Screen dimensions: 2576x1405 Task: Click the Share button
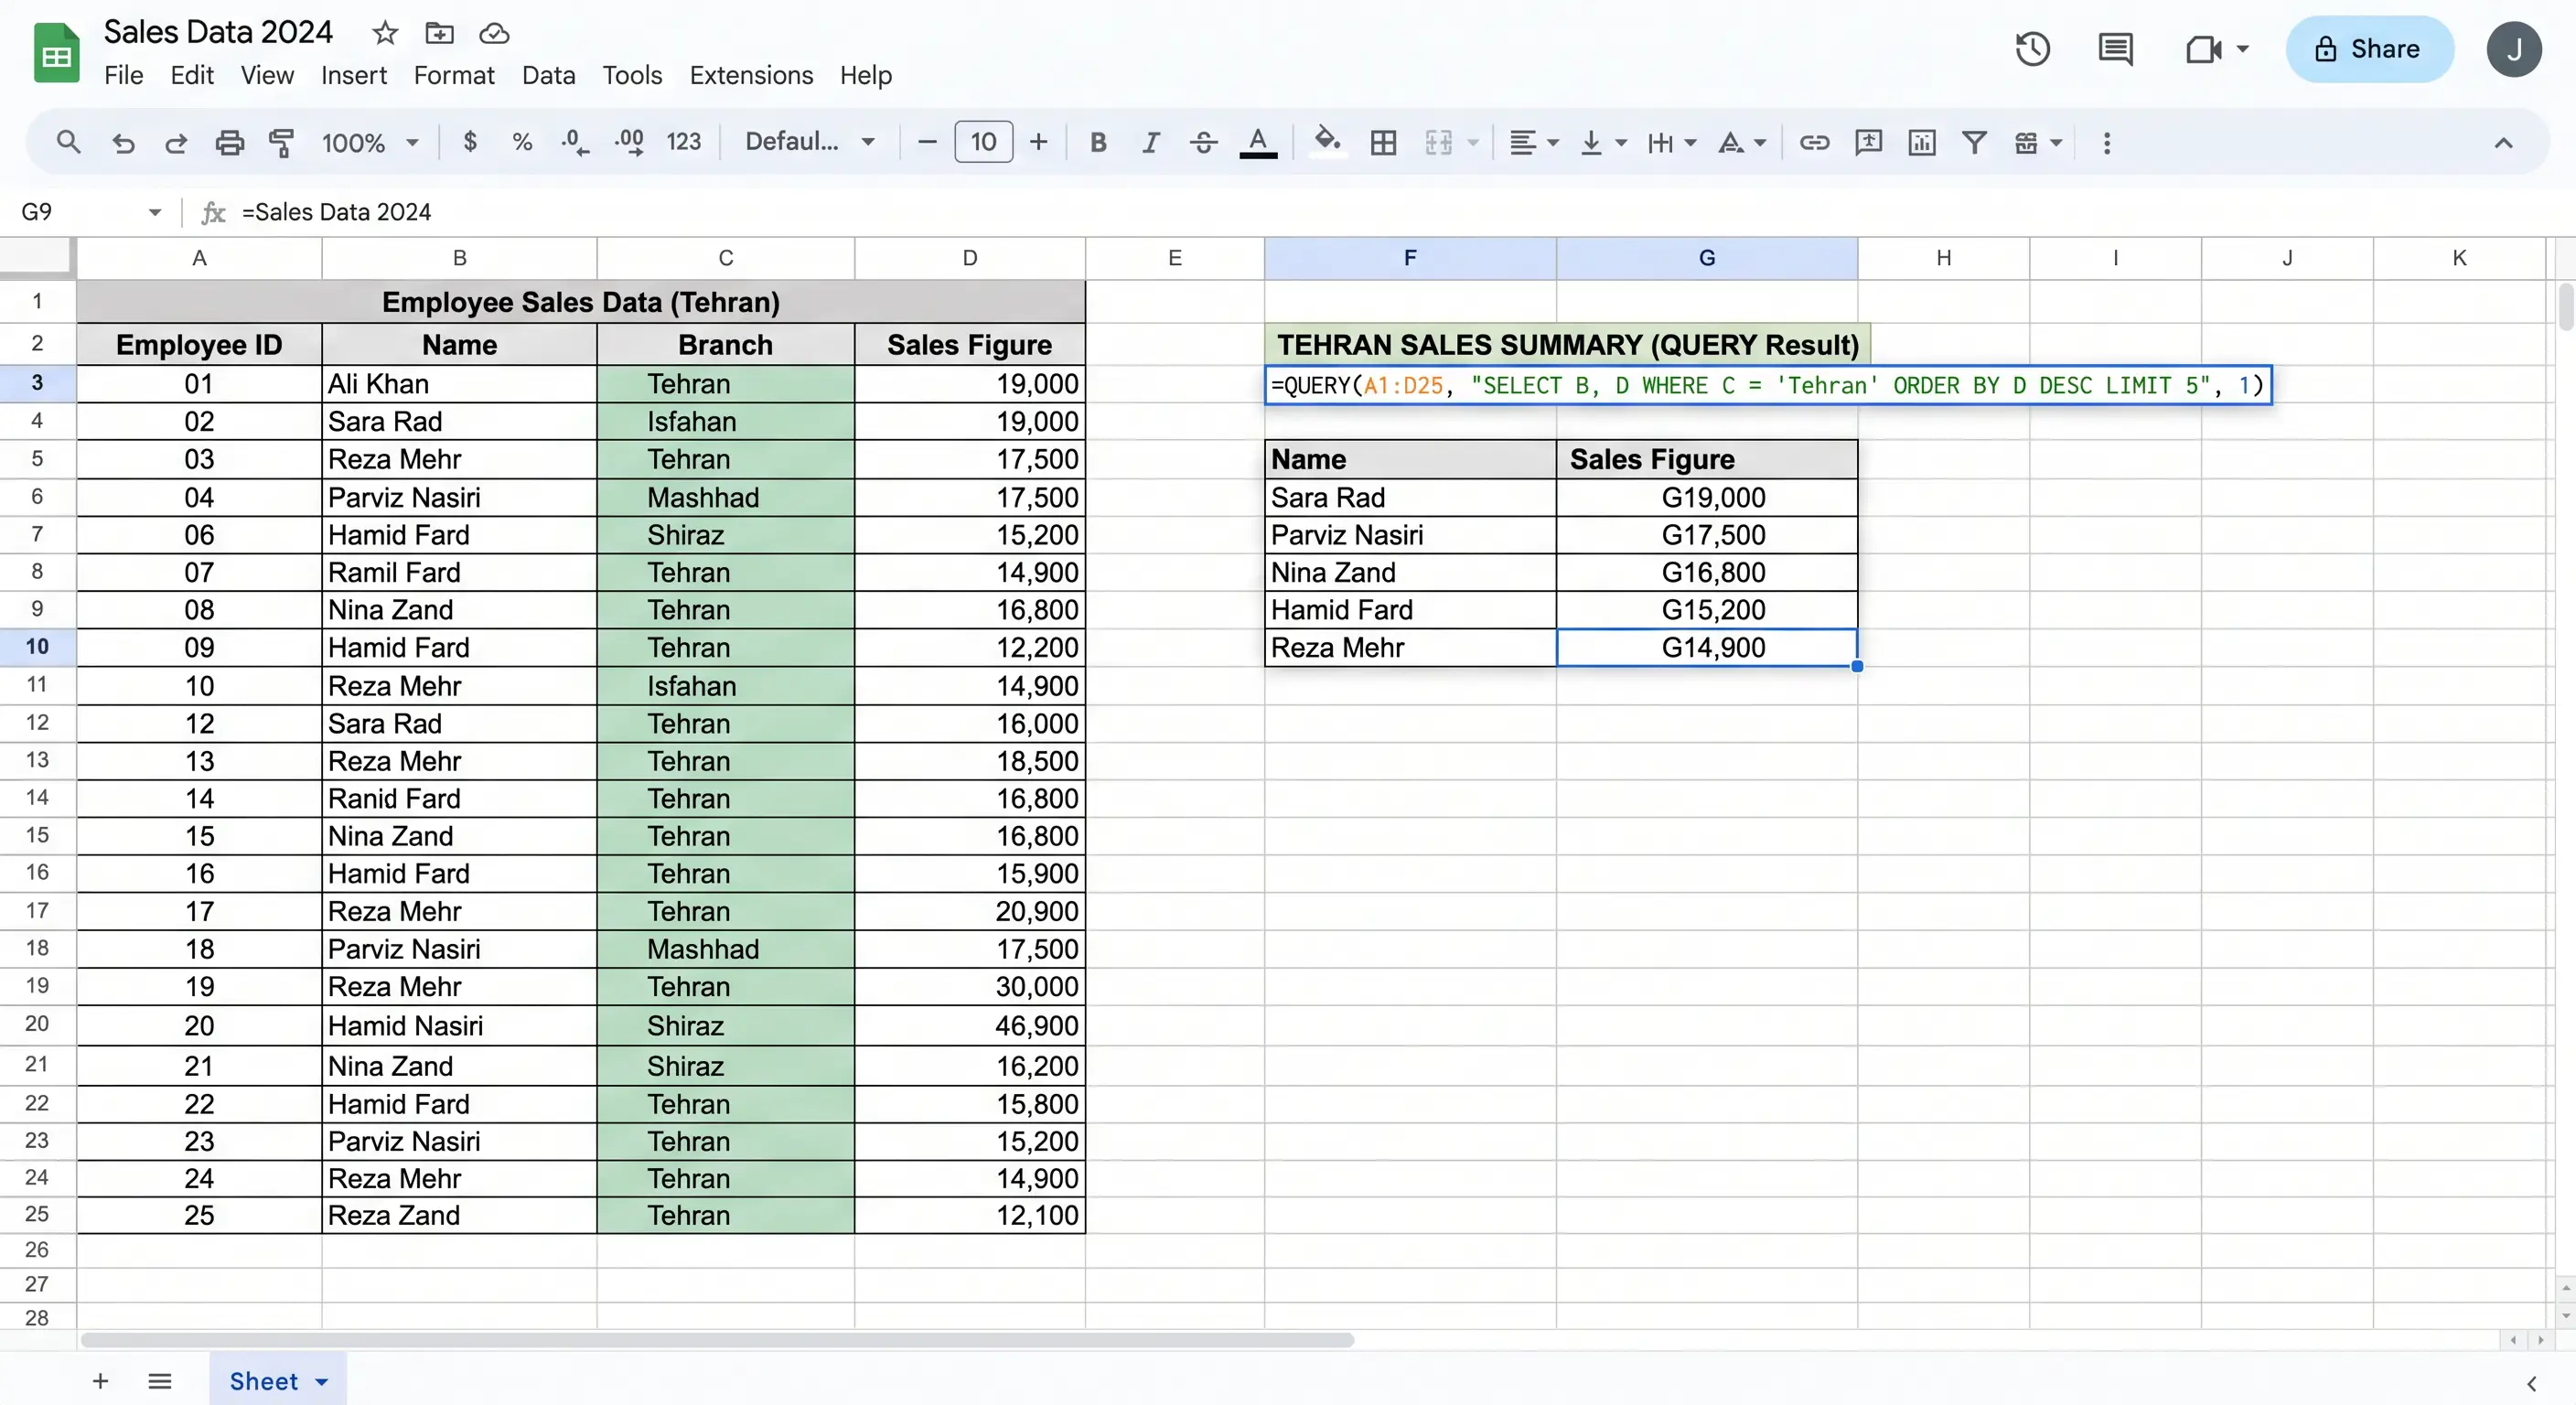click(2369, 49)
